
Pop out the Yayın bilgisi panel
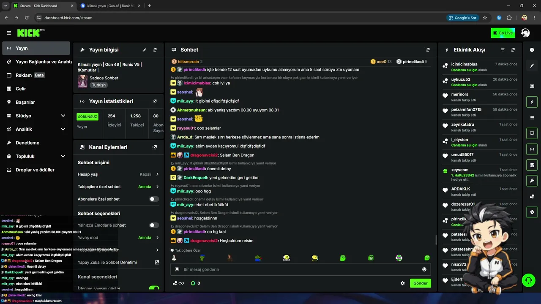(155, 50)
